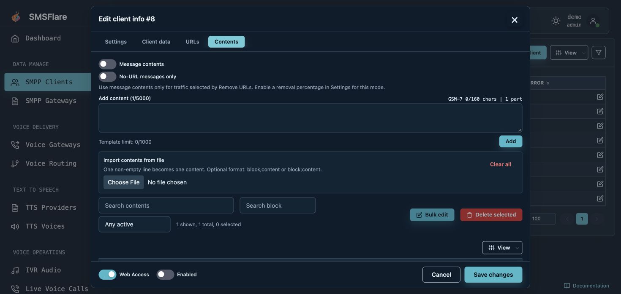Click the SMPP Clients people icon

click(x=15, y=83)
